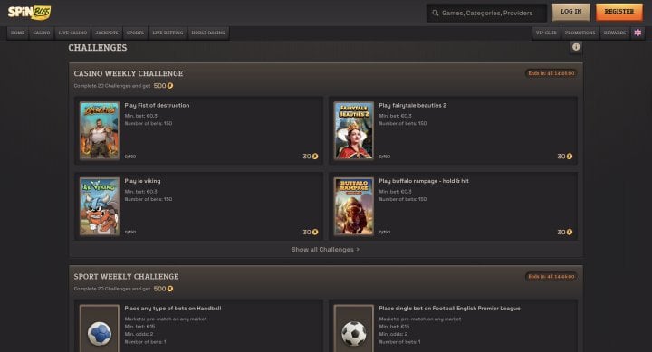Screen dimensions: 652x352
Task: Click coin icon on Fairytale beauties 2 card
Action: coord(570,157)
